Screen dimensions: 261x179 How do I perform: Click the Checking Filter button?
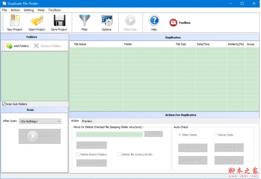pyautogui.click(x=193, y=160)
